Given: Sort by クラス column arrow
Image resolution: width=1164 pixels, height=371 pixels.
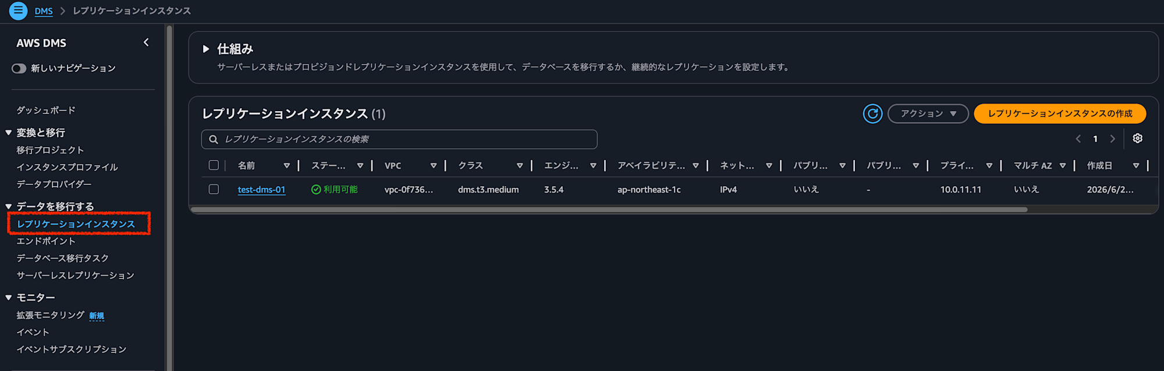Looking at the screenshot, I should click(520, 166).
